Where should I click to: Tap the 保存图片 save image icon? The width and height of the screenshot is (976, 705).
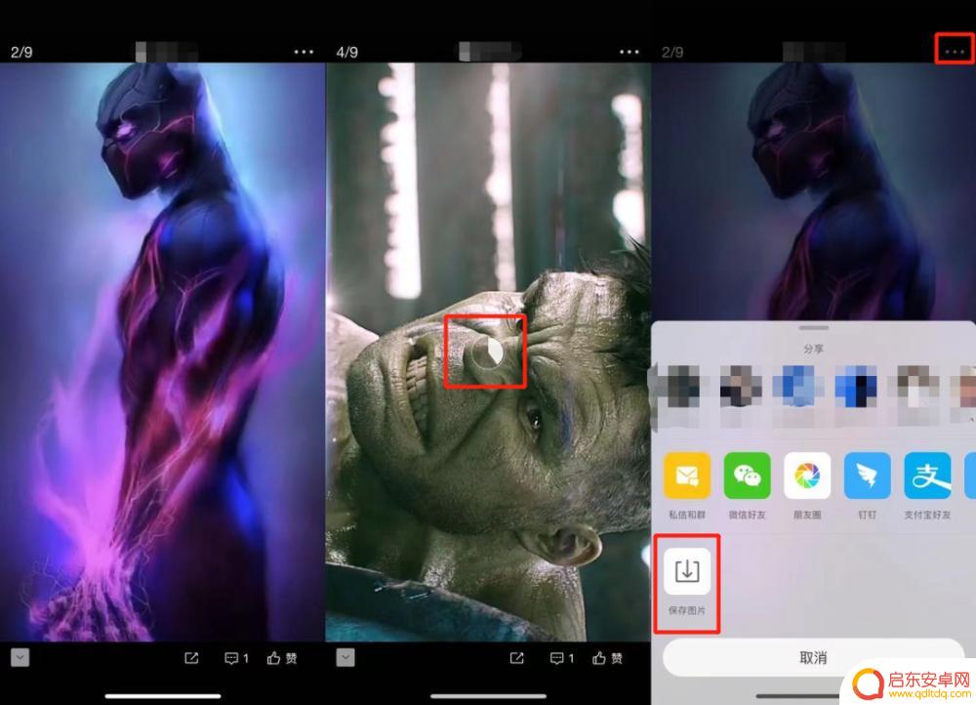tap(687, 571)
